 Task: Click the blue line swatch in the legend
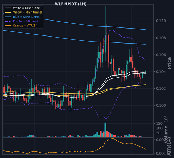(x=8, y=17)
